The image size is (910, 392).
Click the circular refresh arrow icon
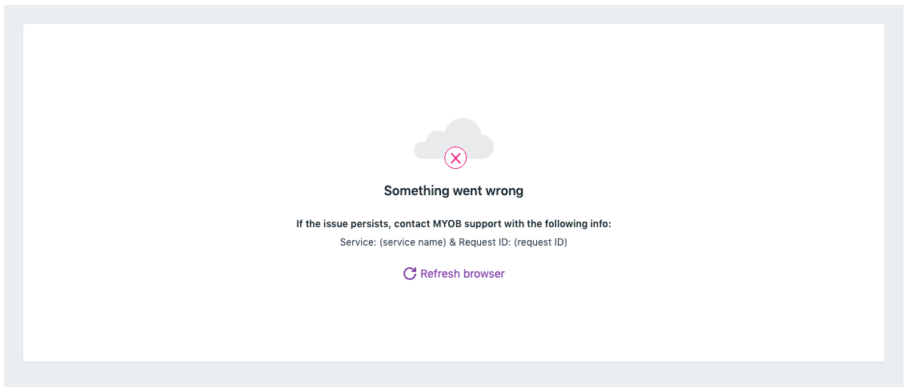pyautogui.click(x=410, y=274)
